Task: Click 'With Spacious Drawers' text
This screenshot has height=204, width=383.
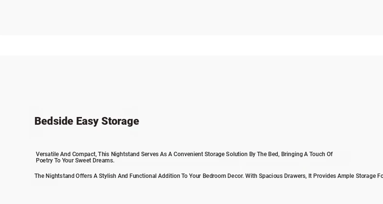Action: pyautogui.click(x=275, y=176)
